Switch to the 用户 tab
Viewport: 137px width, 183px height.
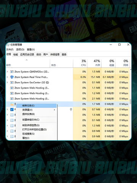pos(46,54)
